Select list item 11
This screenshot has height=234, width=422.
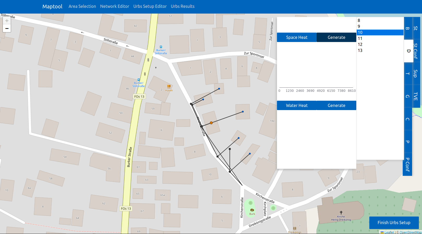point(380,38)
